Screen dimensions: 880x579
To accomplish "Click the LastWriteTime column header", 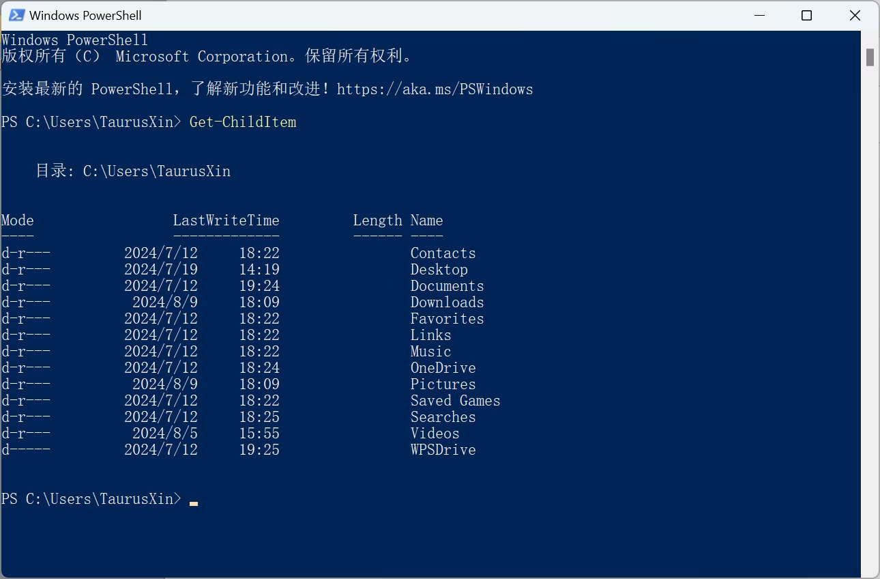I will pyautogui.click(x=226, y=220).
